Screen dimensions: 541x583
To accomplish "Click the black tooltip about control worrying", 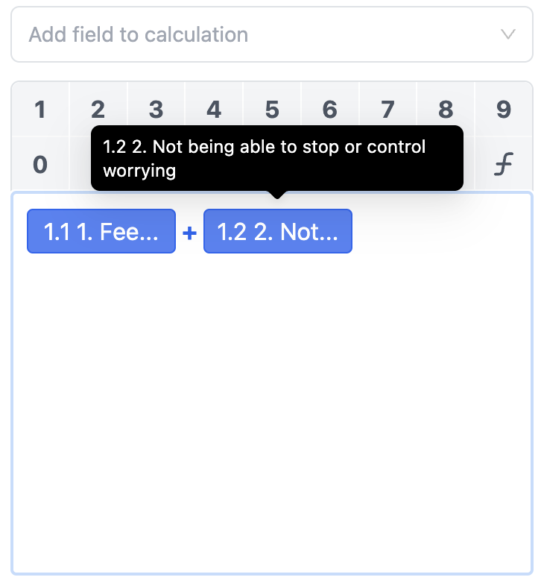I will [x=277, y=158].
